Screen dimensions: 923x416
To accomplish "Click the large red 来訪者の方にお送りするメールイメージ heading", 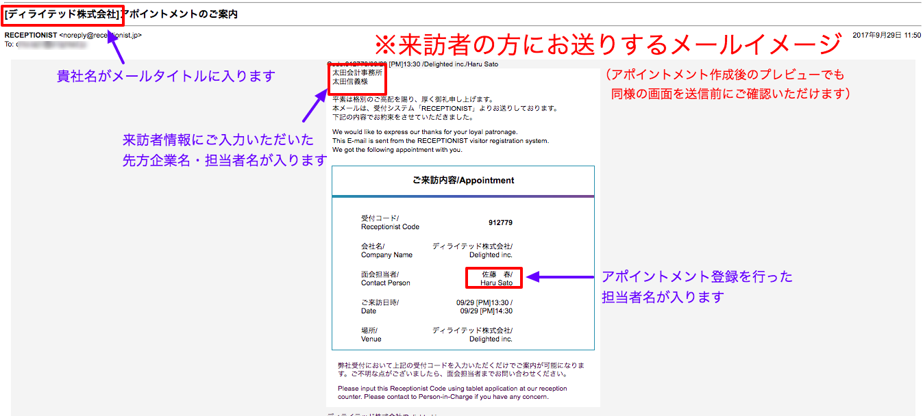I will pyautogui.click(x=607, y=44).
